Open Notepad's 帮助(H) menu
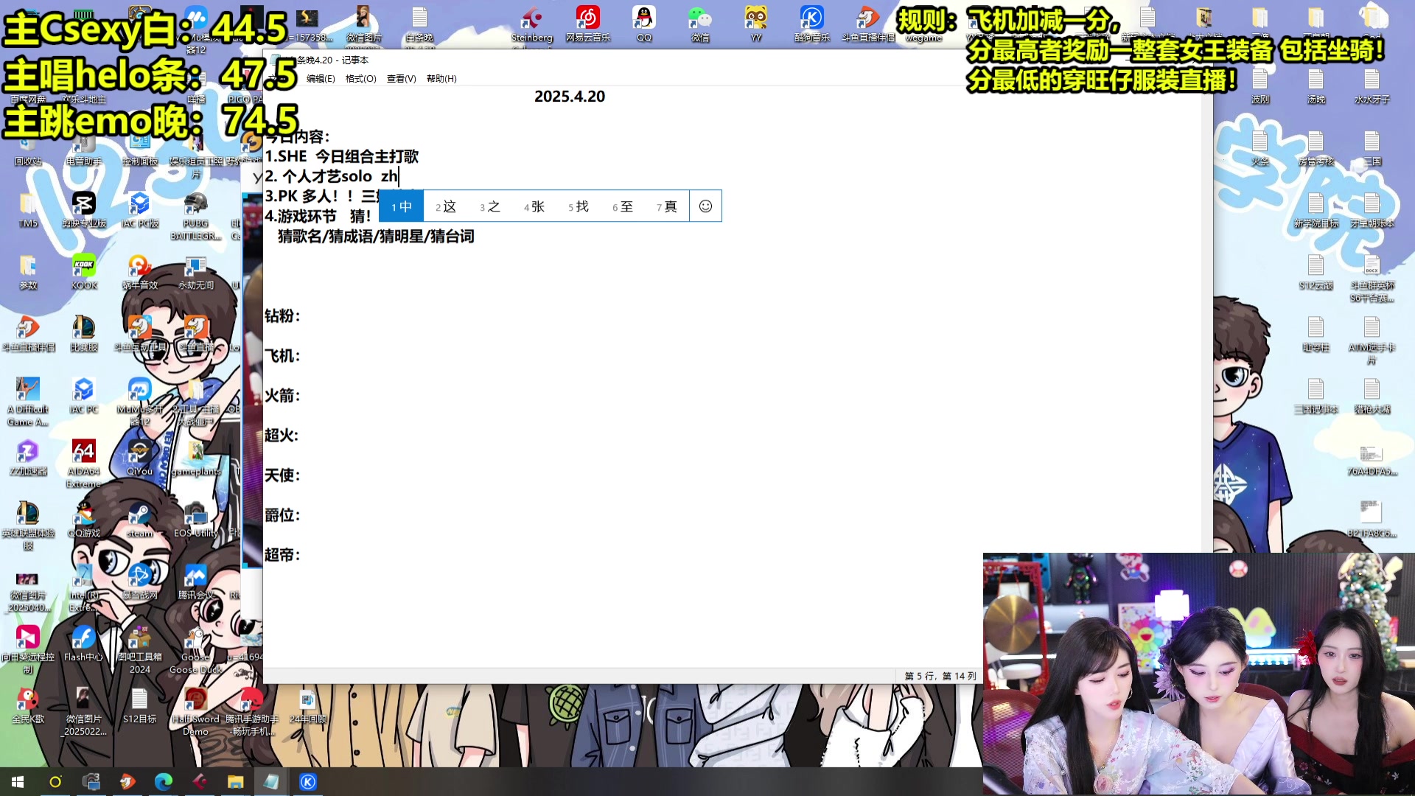The width and height of the screenshot is (1415, 796). (441, 79)
